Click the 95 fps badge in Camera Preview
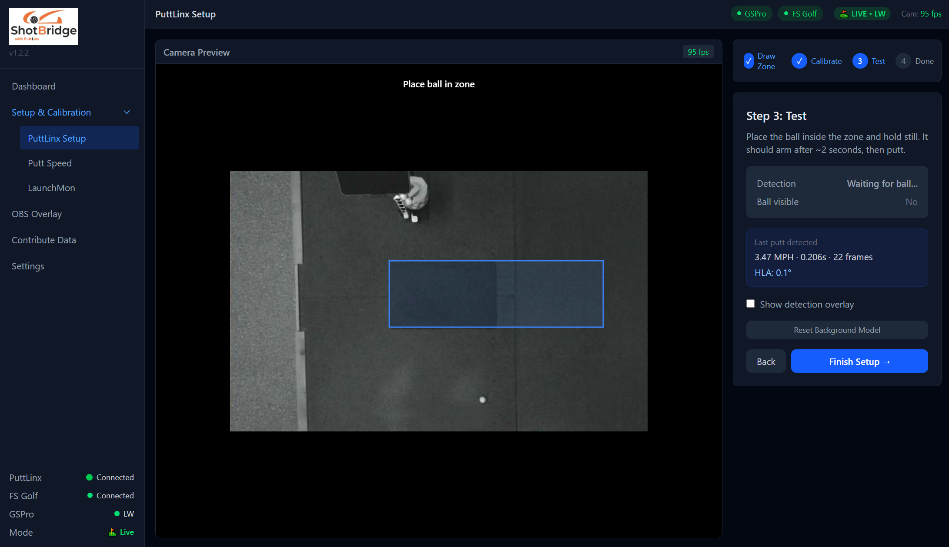949x547 pixels. pyautogui.click(x=698, y=52)
